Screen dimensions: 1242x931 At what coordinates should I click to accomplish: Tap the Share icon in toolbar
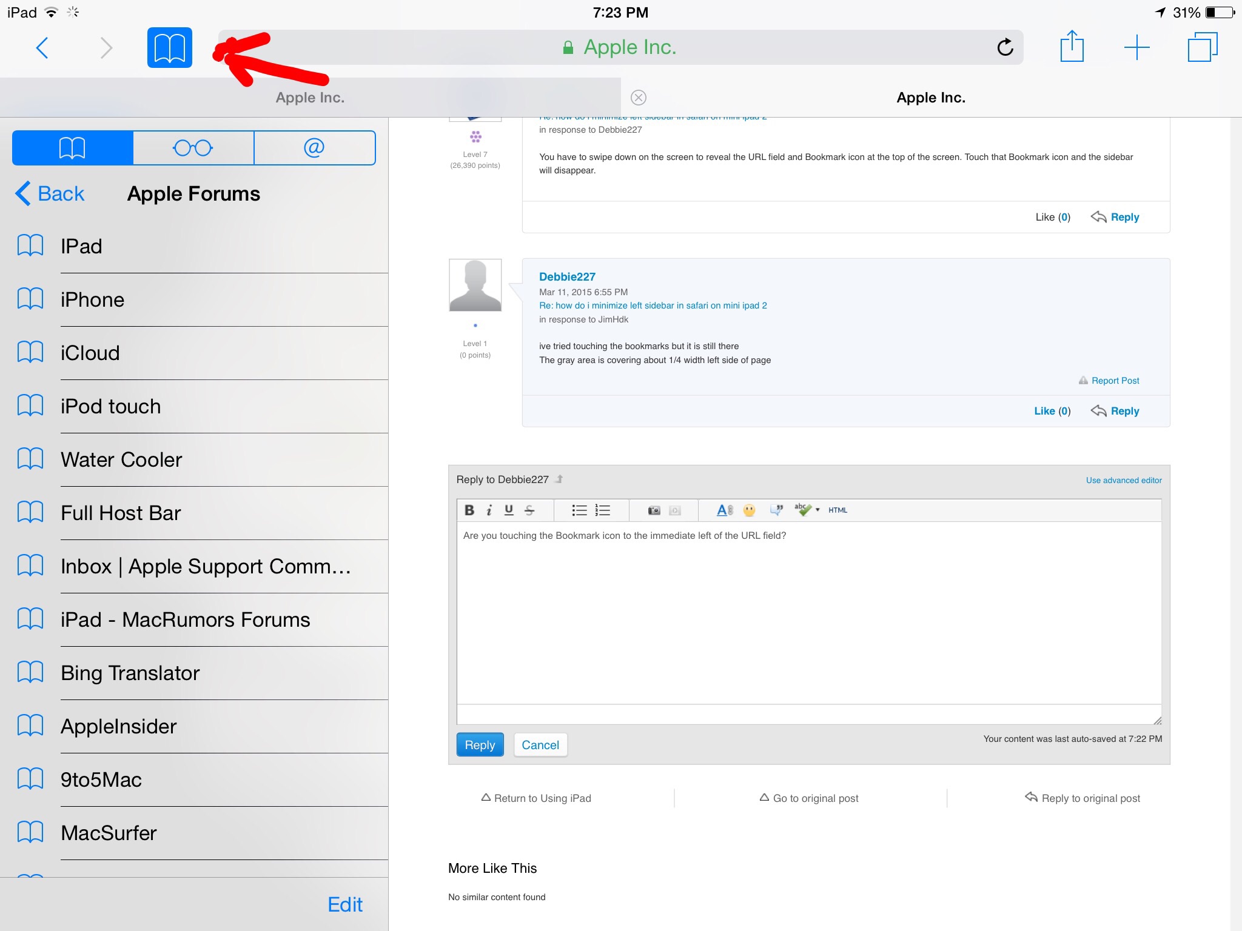[1072, 47]
